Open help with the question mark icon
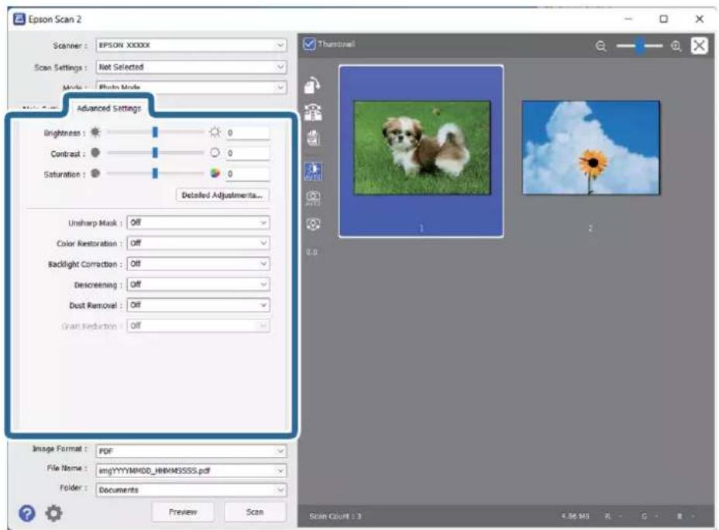719x530 pixels. pos(26,513)
